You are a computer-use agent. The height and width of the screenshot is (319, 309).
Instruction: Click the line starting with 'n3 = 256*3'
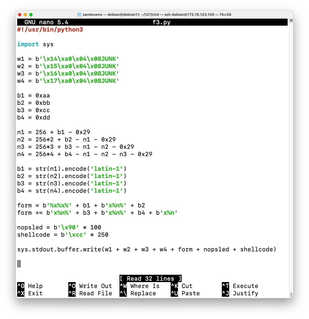(x=76, y=147)
